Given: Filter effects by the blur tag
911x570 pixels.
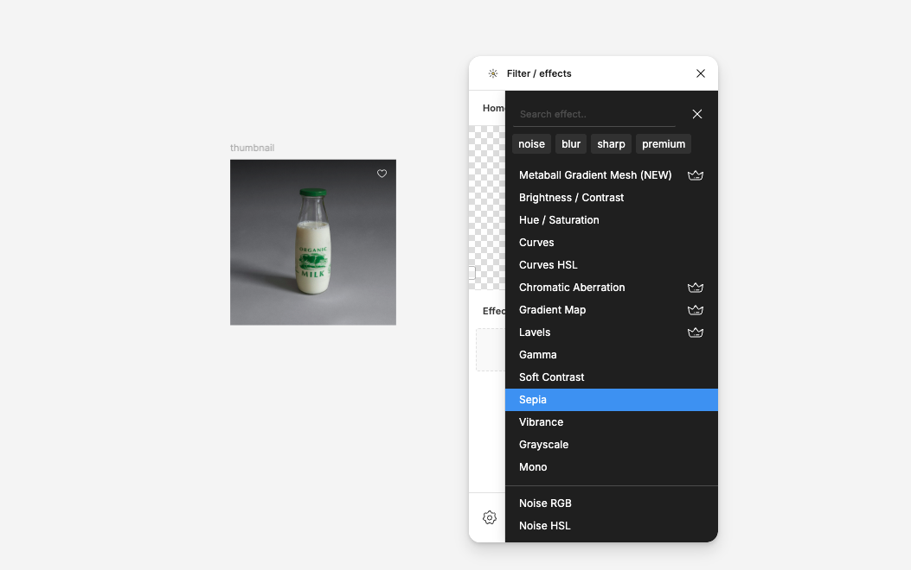Looking at the screenshot, I should 571,144.
